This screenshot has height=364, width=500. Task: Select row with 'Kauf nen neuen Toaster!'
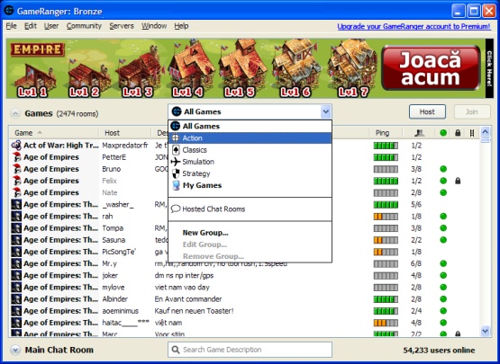pyautogui.click(x=244, y=311)
